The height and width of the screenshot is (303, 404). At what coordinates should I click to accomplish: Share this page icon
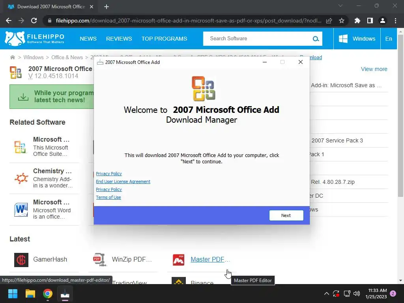point(329,21)
